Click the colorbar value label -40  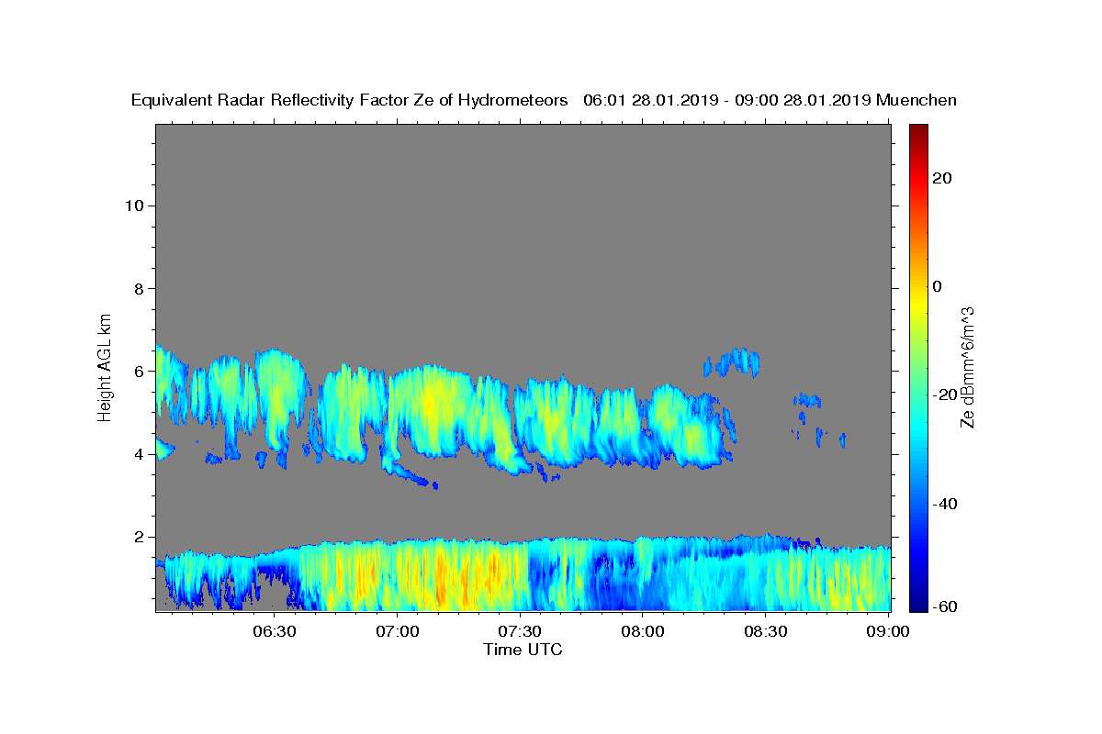click(x=944, y=503)
